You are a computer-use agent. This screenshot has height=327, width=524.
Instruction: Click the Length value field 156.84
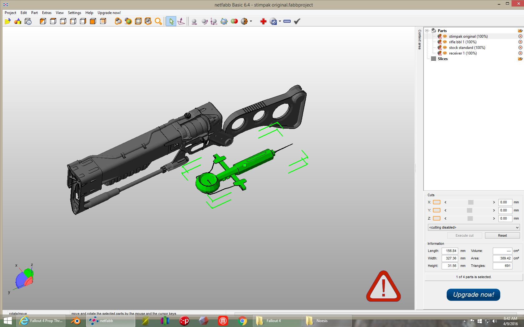pyautogui.click(x=450, y=251)
